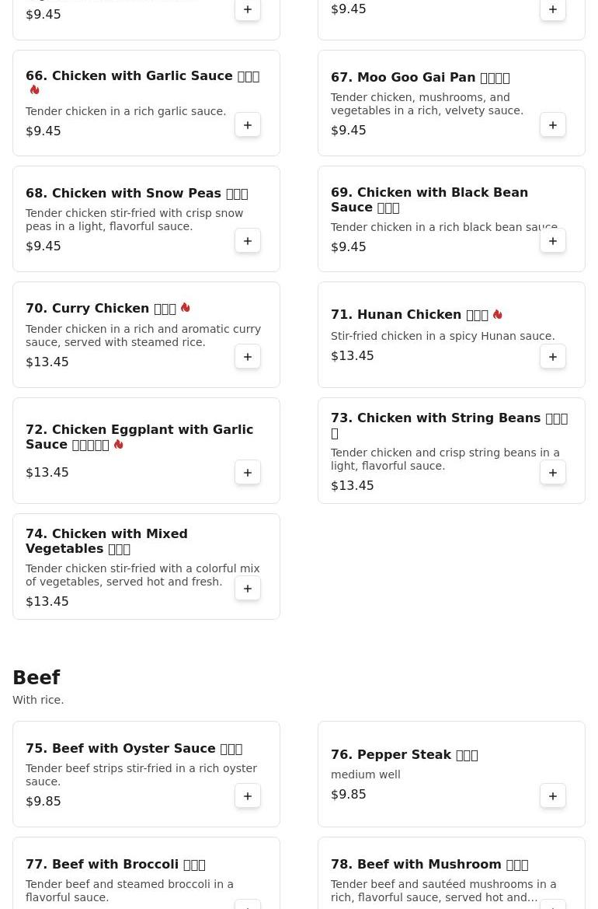Add Chicken with Garlic Sauce to order
The width and height of the screenshot is (598, 909).
[247, 124]
